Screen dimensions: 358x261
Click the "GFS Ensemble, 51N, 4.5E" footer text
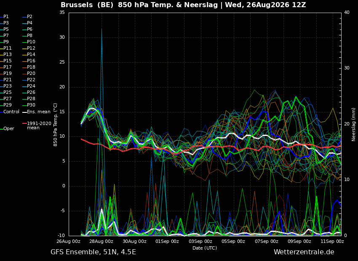93,252
